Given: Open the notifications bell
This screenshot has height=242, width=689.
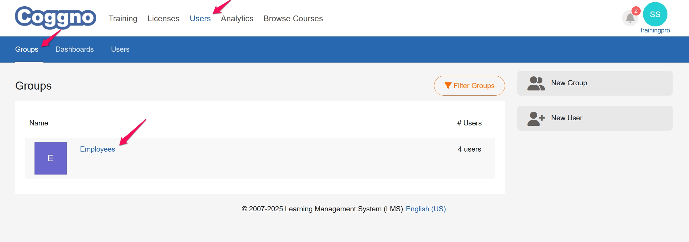Looking at the screenshot, I should [x=630, y=18].
